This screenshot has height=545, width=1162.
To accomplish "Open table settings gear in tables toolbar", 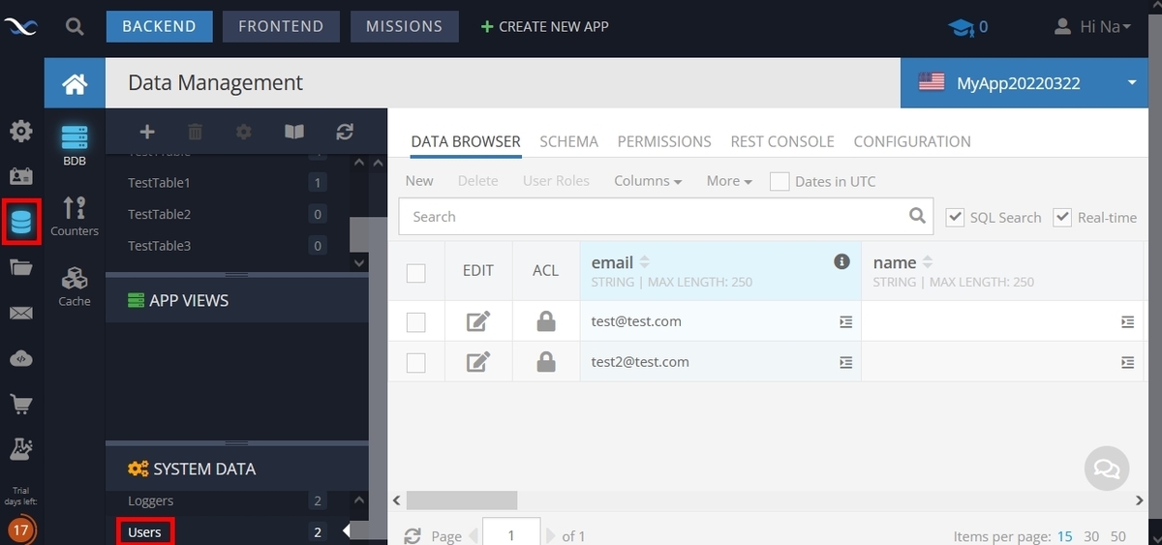I will click(x=244, y=132).
